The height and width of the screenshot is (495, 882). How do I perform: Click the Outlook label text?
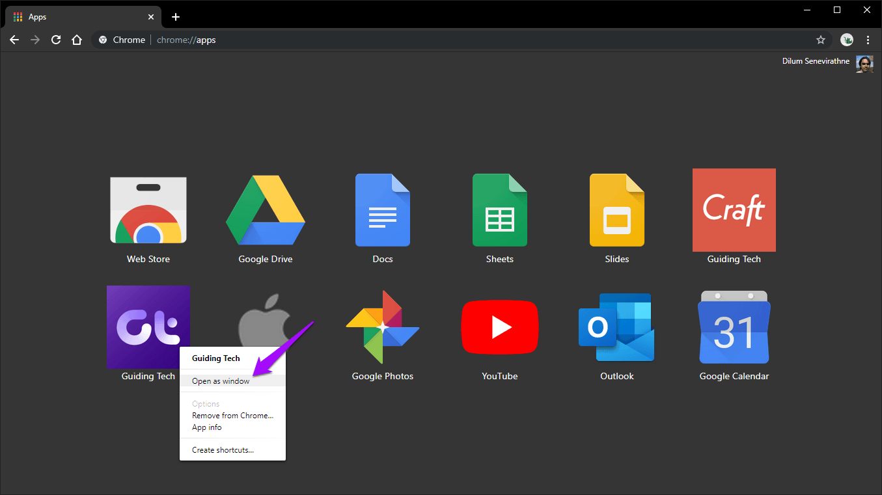617,376
